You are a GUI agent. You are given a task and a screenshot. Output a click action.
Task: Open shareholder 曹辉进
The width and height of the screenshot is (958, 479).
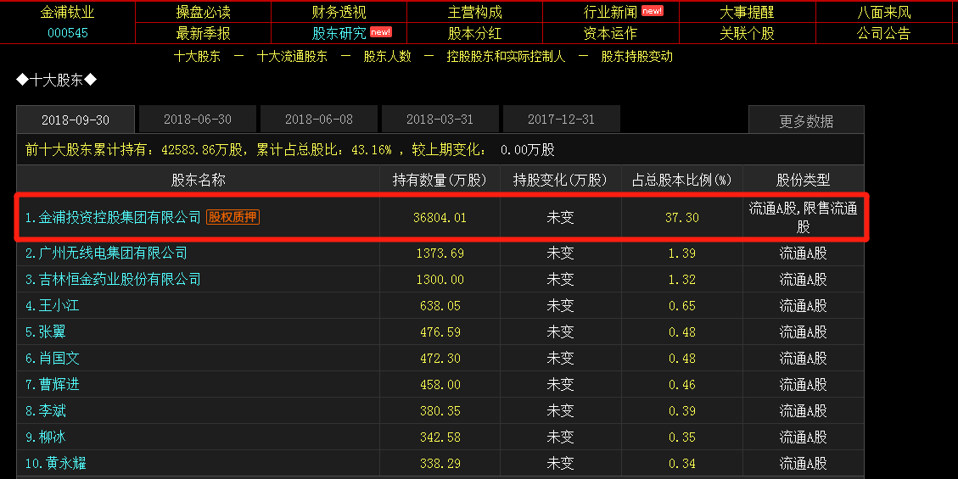[59, 384]
